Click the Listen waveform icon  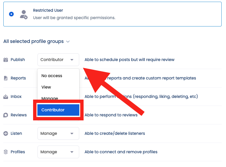click(x=6, y=133)
